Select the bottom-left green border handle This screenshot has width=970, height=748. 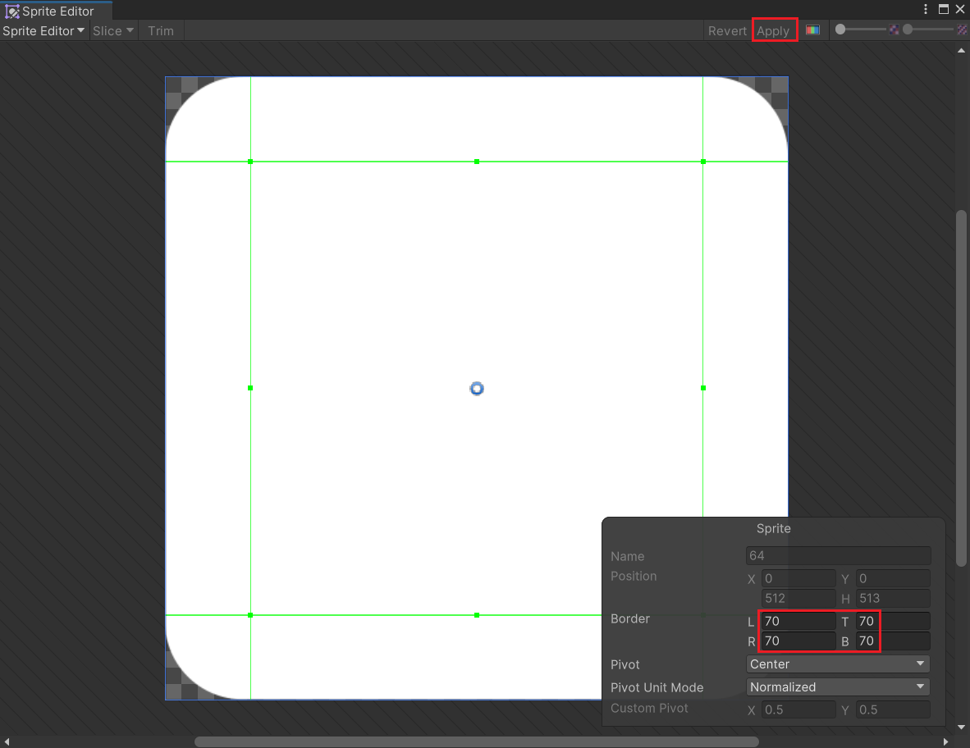point(250,615)
